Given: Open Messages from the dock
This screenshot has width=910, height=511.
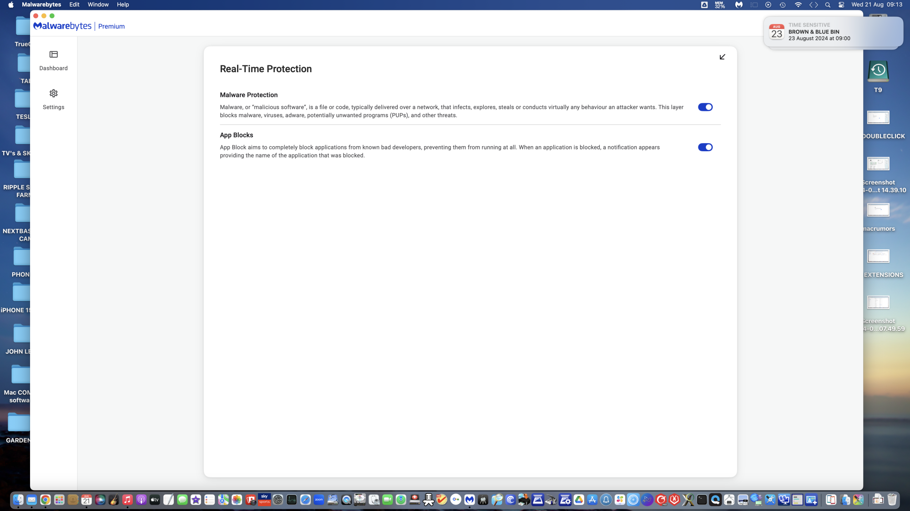Looking at the screenshot, I should click(182, 500).
